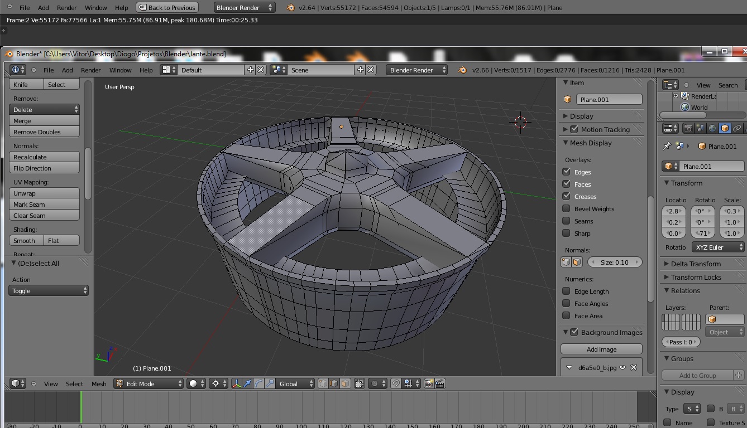Open the Render properties camera tab
Viewport: 747px width, 428px height.
click(x=688, y=128)
